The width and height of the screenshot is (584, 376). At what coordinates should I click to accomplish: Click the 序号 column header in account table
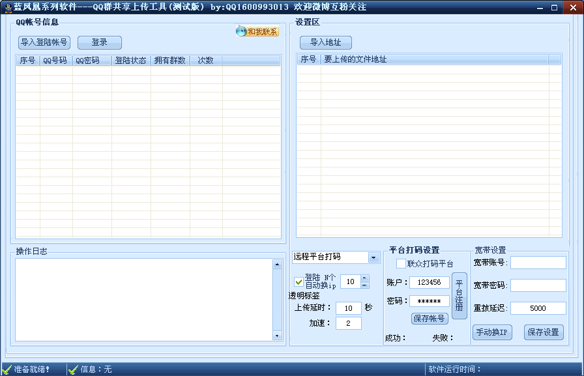tap(28, 61)
